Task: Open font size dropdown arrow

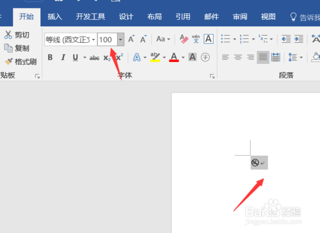Action: tap(120, 40)
